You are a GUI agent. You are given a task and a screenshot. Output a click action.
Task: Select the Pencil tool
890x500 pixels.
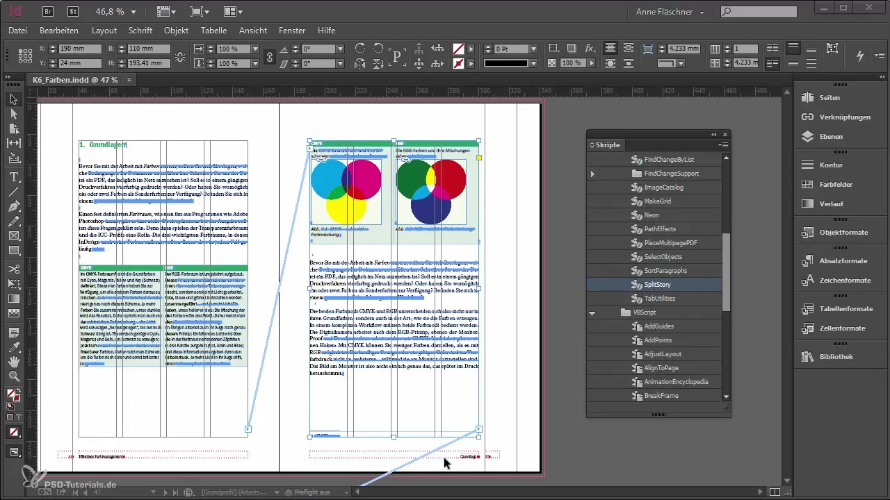tap(14, 222)
